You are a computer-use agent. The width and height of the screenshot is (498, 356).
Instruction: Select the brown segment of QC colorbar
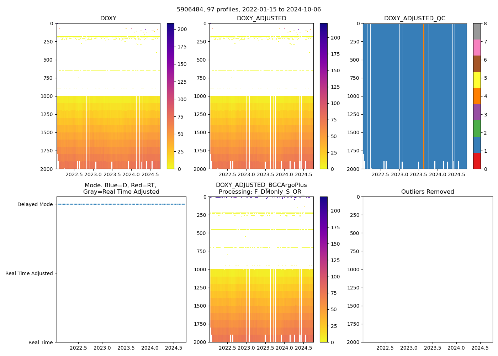pos(477,64)
